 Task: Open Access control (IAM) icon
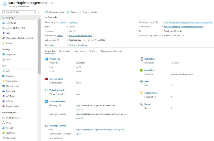click(4, 28)
